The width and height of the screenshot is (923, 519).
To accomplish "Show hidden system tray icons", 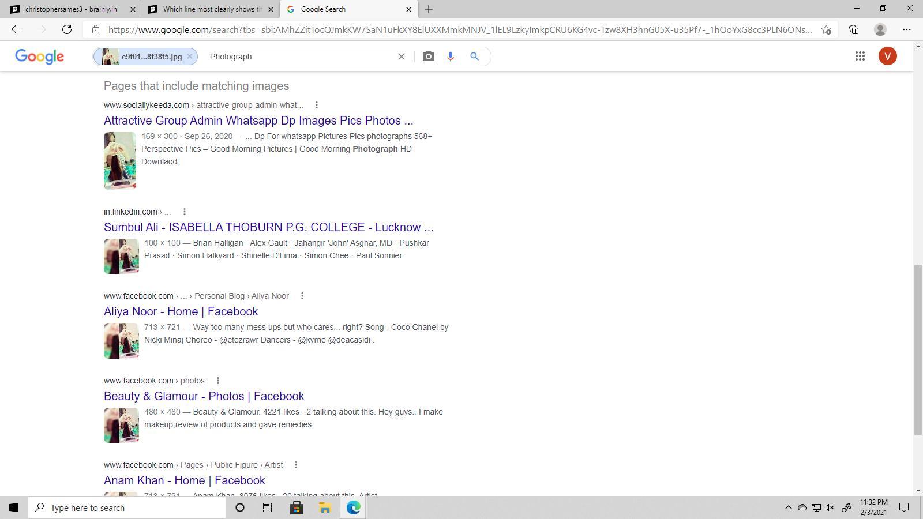I will [788, 507].
